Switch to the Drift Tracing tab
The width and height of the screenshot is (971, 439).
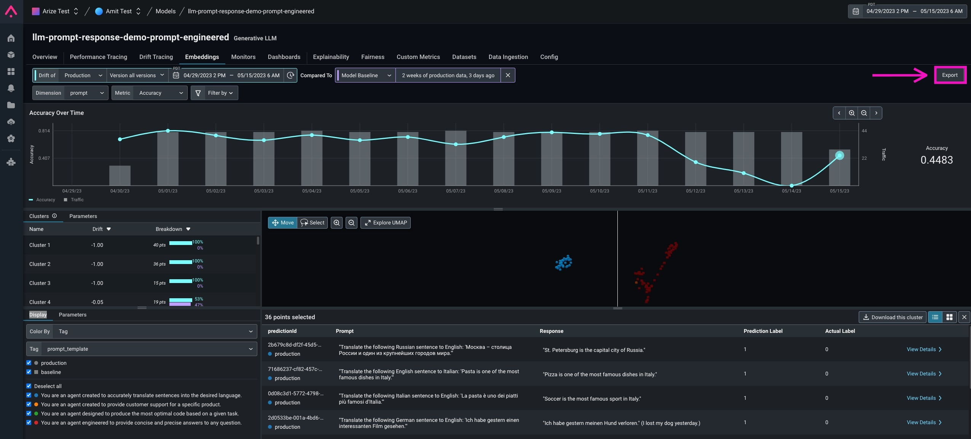(156, 57)
